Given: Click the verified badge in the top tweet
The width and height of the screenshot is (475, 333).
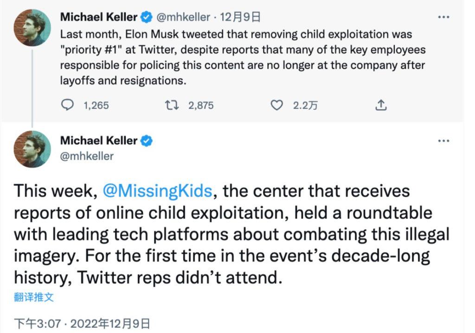Looking at the screenshot, I should tap(146, 18).
